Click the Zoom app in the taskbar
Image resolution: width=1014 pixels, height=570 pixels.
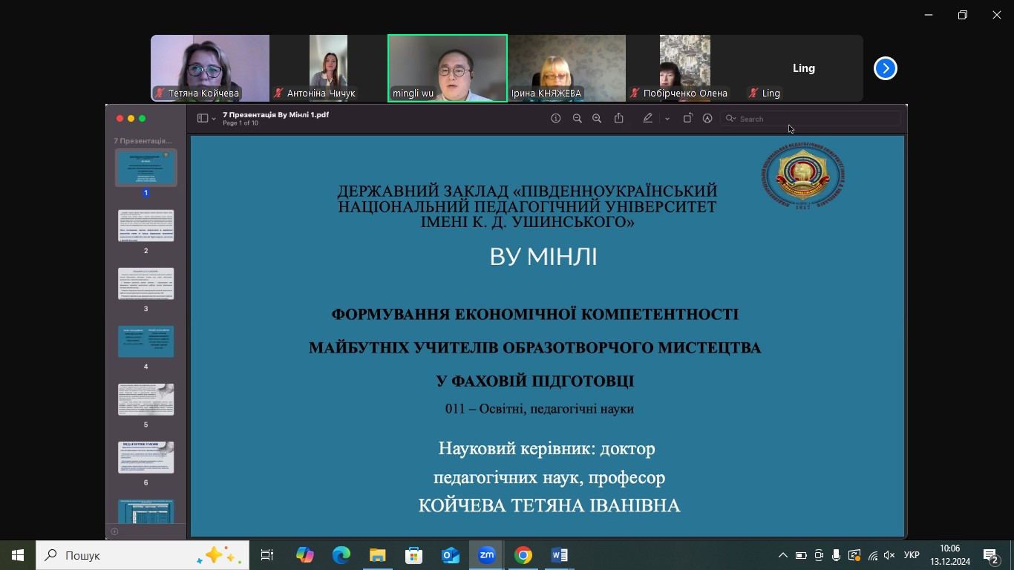pos(487,555)
